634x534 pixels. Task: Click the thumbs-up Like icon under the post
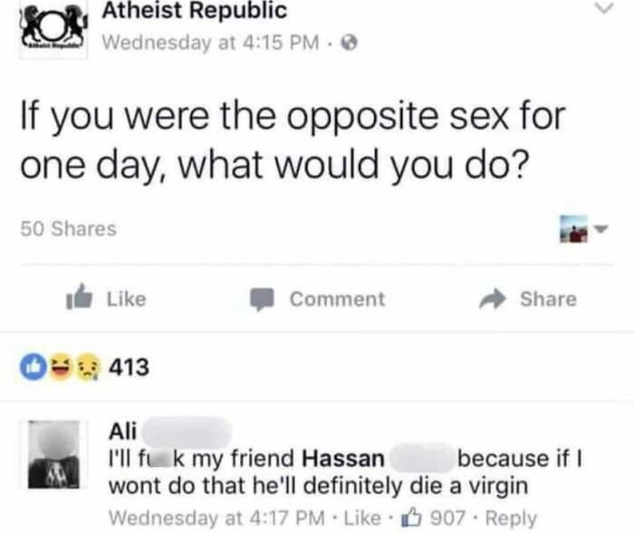point(80,296)
